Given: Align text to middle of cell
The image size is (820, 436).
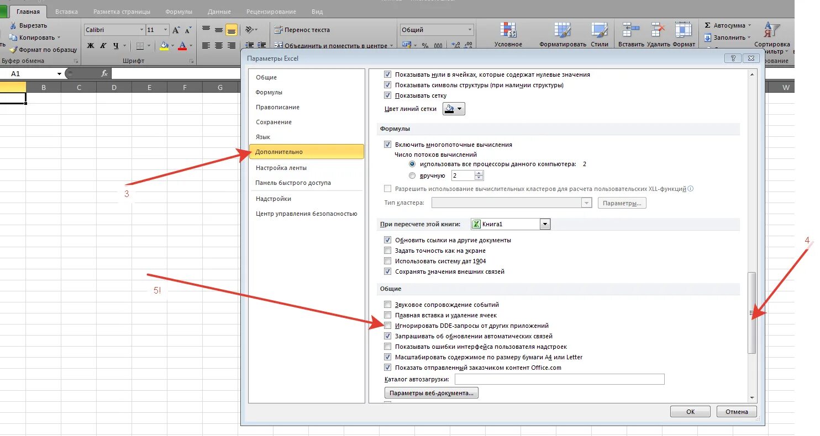Looking at the screenshot, I should click(219, 30).
